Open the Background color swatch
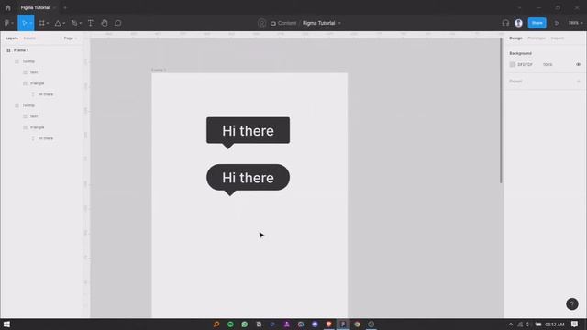 coord(512,64)
